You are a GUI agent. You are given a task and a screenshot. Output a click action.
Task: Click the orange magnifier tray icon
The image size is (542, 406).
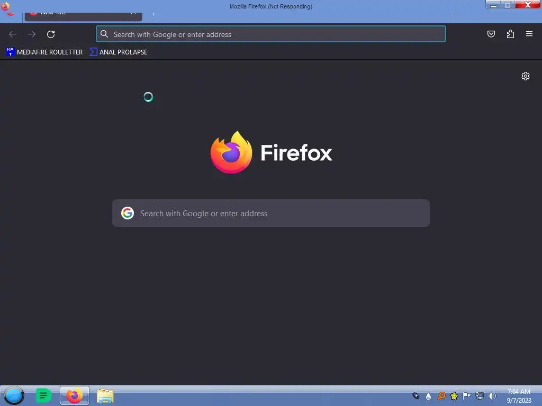tap(441, 396)
